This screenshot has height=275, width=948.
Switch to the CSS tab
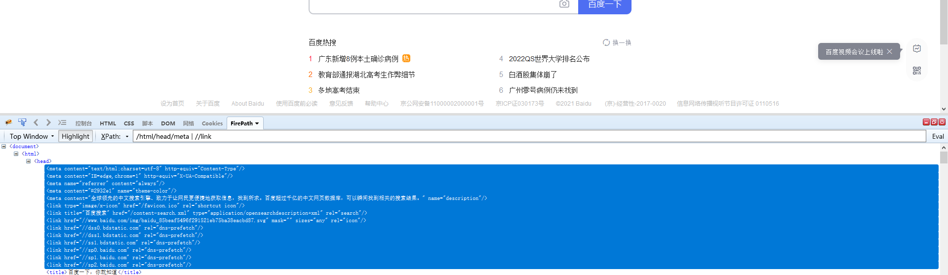(x=129, y=123)
